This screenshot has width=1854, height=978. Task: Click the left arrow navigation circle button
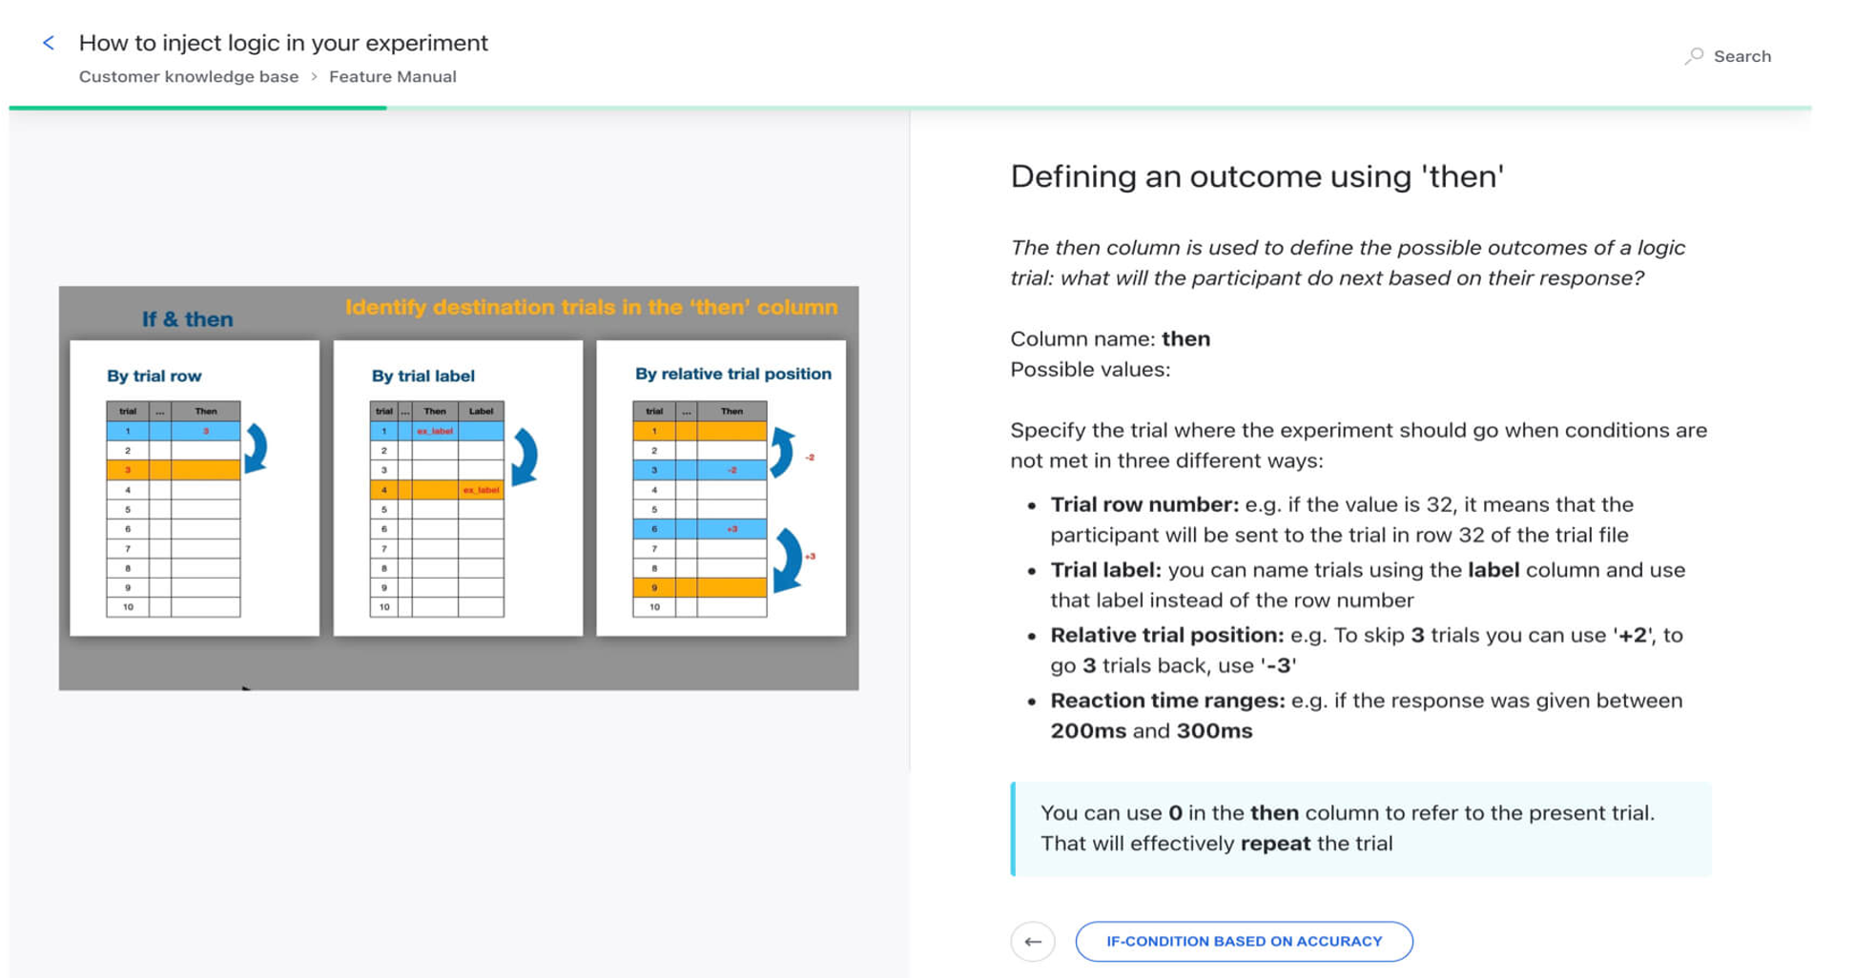point(1033,941)
